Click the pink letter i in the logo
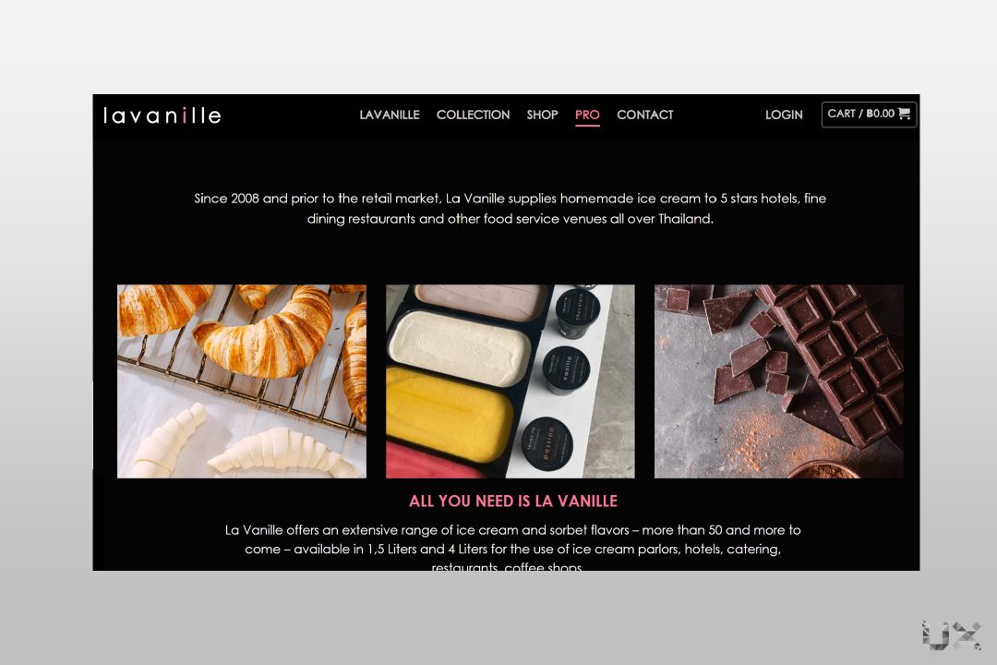This screenshot has height=665, width=997. point(185,115)
